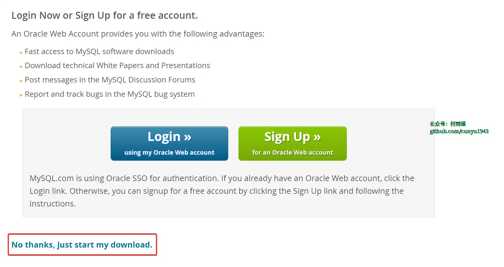Click the green Sign Up button
504x267 pixels.
click(x=292, y=144)
